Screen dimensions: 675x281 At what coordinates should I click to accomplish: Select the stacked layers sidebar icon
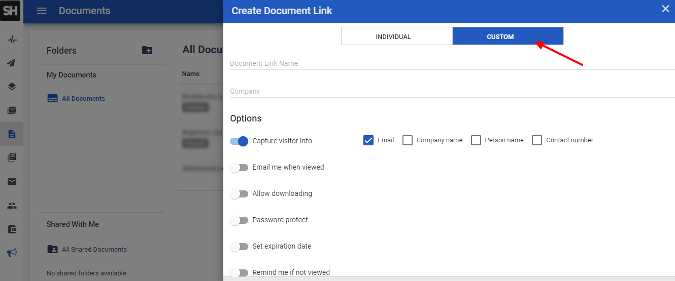[12, 87]
